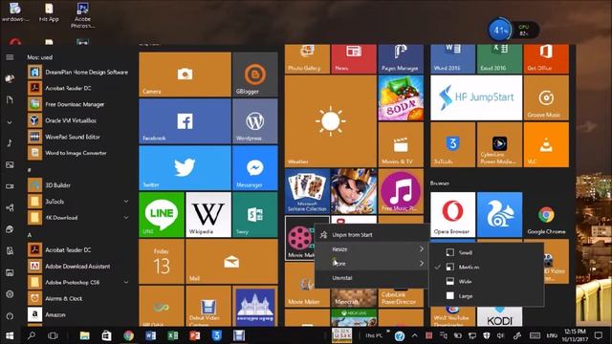Click the taskbar clock showing 12:15 PM
The image size is (612, 344).
pyautogui.click(x=576, y=335)
